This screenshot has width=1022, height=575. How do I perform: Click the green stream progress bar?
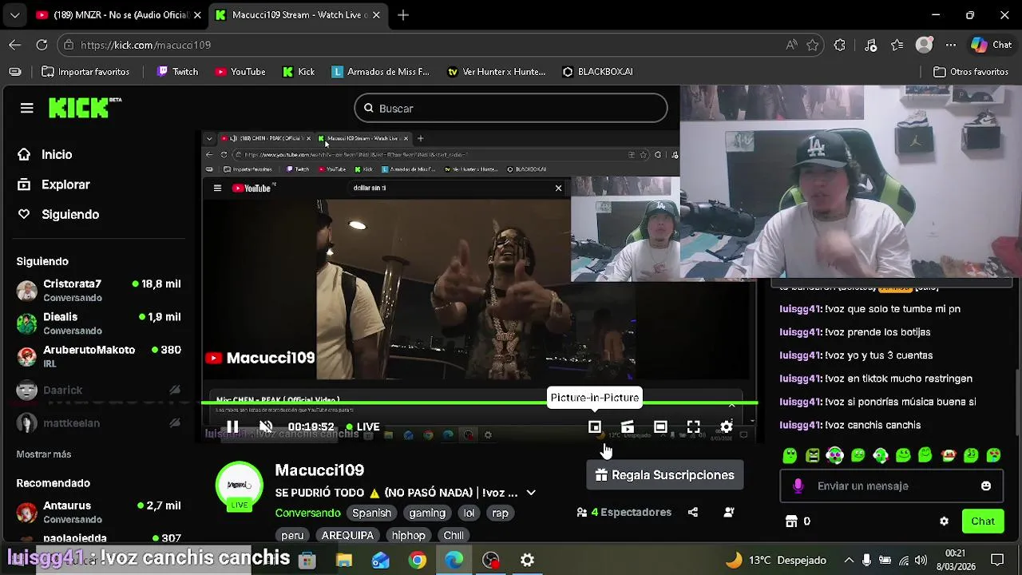tap(479, 403)
